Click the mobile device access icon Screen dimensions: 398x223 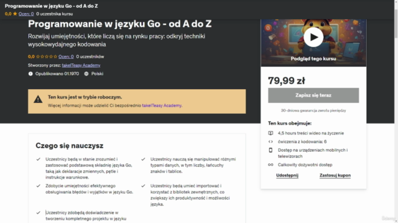(271, 150)
